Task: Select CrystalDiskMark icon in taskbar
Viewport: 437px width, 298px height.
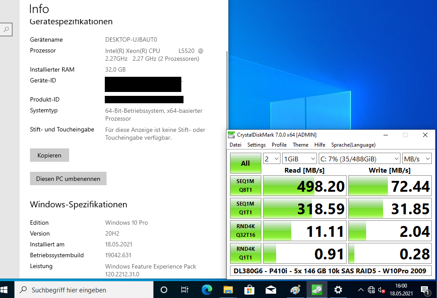Action: [317, 290]
